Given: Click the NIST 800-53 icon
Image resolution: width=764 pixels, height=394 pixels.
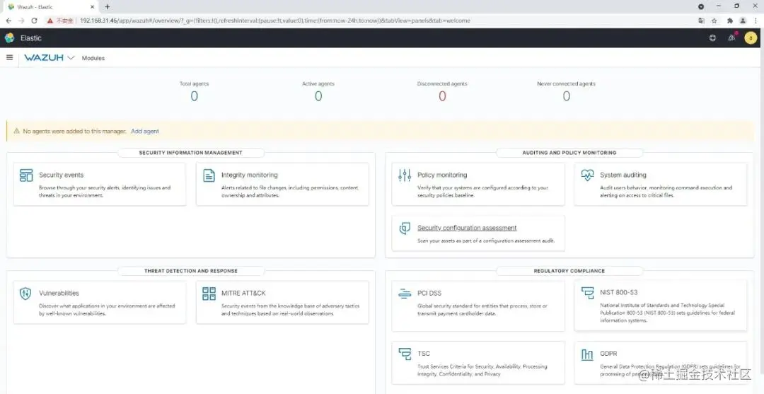Looking at the screenshot, I should tap(588, 293).
